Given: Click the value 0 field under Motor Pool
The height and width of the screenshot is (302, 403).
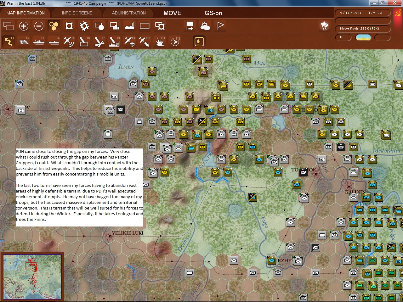Looking at the screenshot, I should 343,37.
